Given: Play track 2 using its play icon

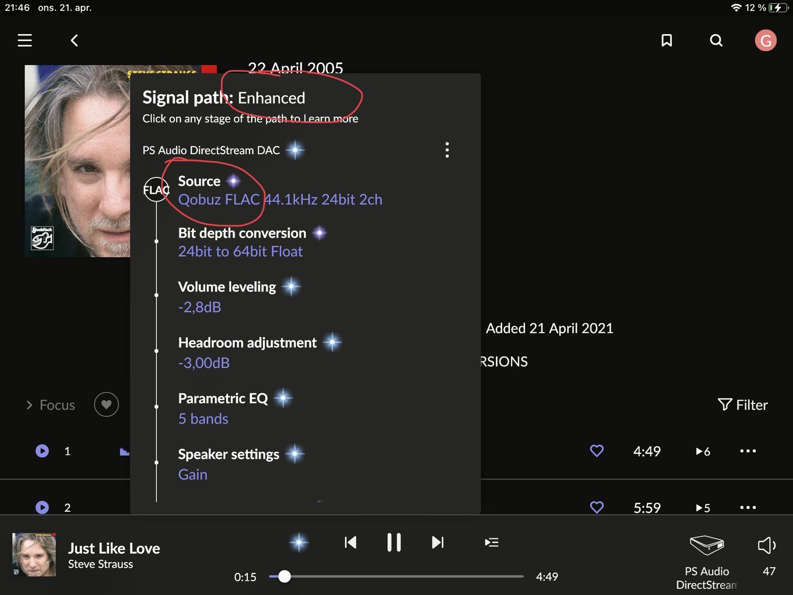Looking at the screenshot, I should click(x=42, y=507).
